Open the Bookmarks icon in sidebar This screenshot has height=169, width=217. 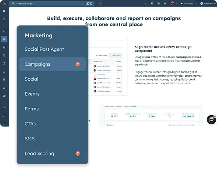(4, 19)
